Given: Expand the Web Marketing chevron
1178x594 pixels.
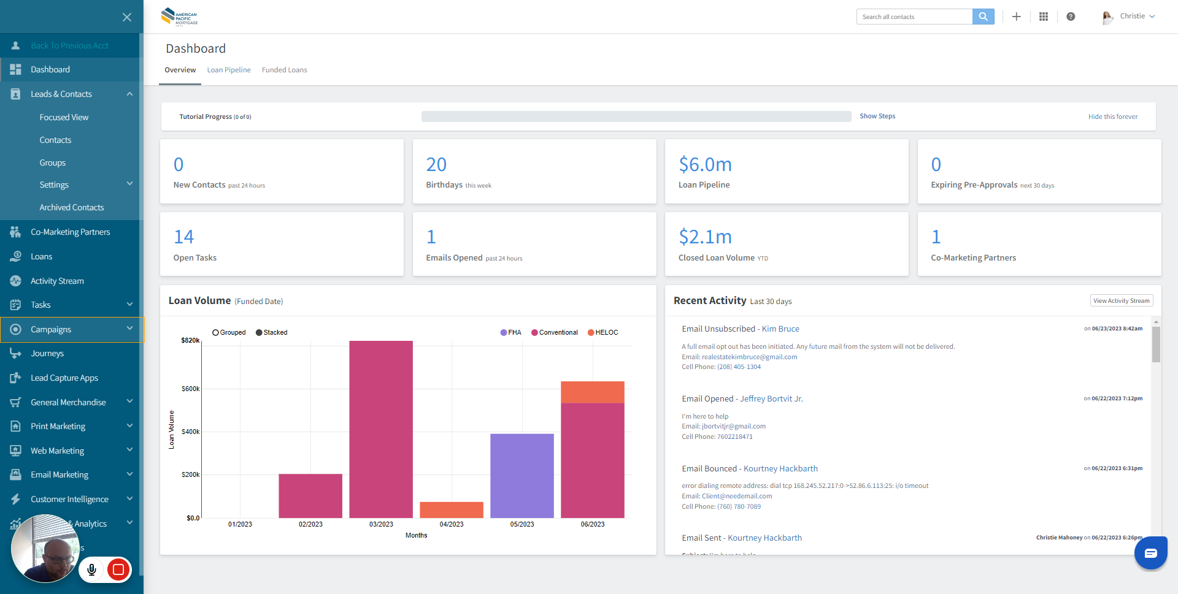Looking at the screenshot, I should click(129, 450).
